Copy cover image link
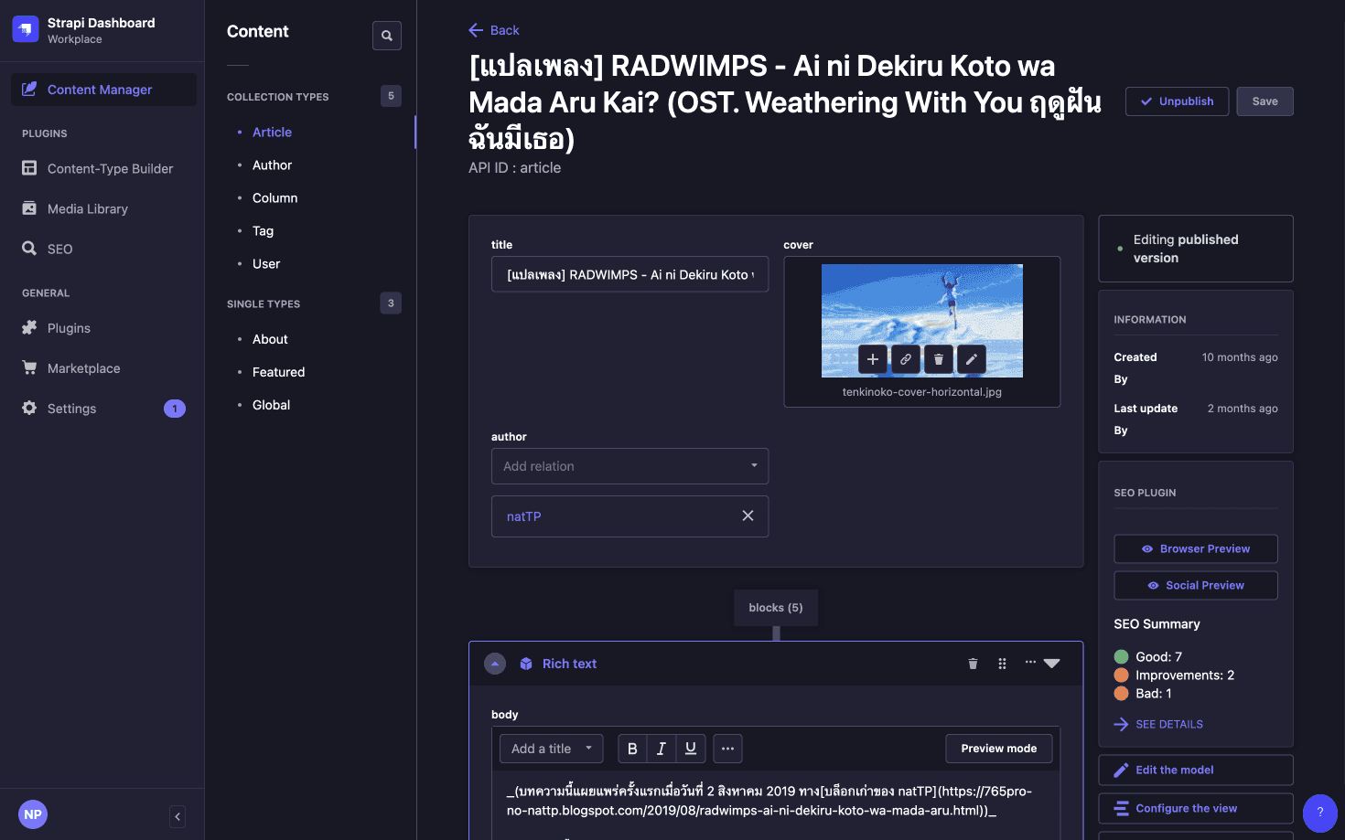Image resolution: width=1345 pixels, height=840 pixels. pos(906,359)
